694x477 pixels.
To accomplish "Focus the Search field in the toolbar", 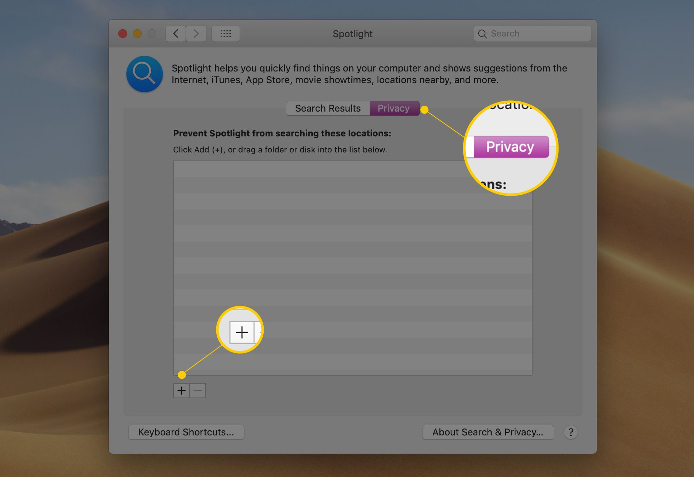I will tap(533, 34).
